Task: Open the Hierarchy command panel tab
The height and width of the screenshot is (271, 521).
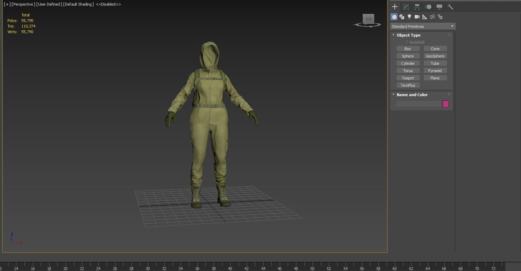Action: (417, 7)
